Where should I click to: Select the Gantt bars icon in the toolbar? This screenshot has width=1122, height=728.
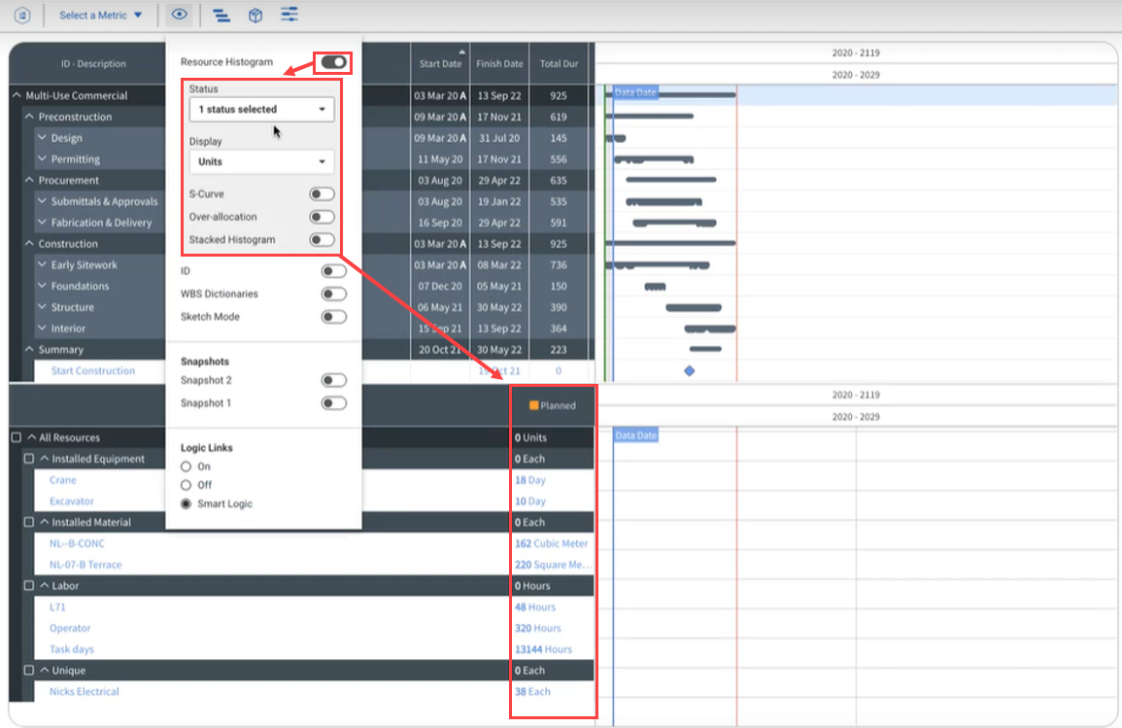(221, 15)
